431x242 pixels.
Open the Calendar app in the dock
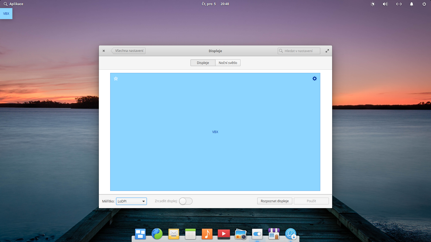click(x=190, y=234)
